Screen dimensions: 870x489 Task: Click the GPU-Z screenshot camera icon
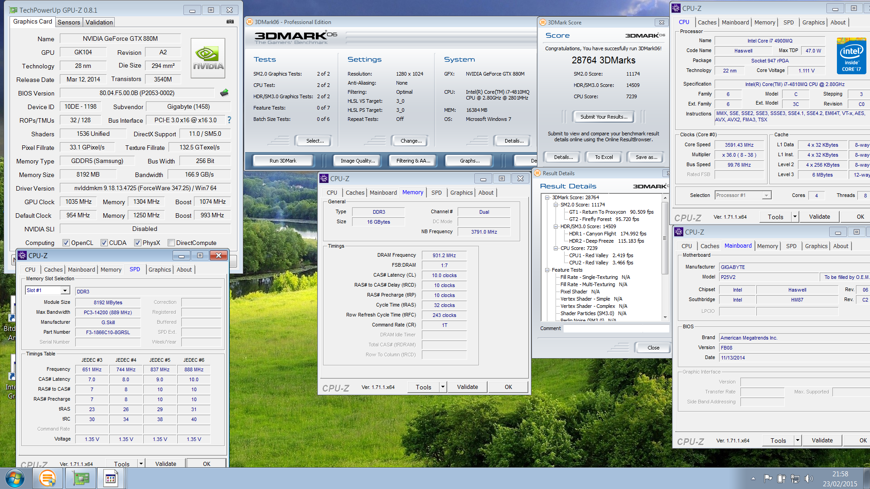pos(230,22)
